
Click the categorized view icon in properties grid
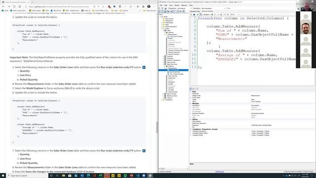coord(191,89)
